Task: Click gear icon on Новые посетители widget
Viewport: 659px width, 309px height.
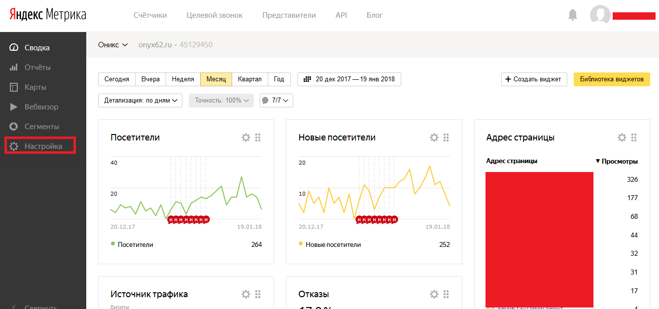Action: pyautogui.click(x=434, y=137)
